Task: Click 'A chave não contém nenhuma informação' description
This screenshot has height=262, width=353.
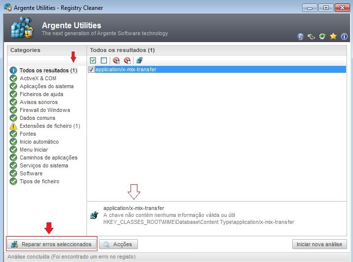Action: [169, 215]
